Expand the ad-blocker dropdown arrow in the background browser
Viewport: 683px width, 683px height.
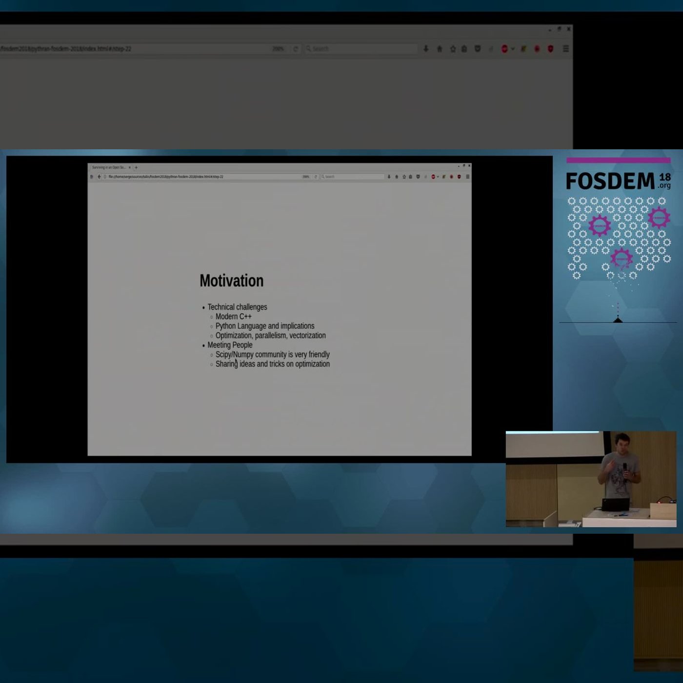coord(513,49)
